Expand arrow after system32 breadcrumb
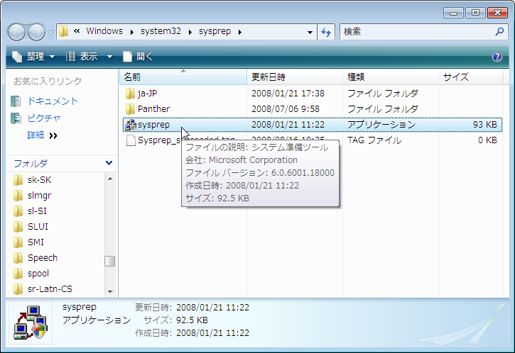515x353 pixels. [190, 32]
